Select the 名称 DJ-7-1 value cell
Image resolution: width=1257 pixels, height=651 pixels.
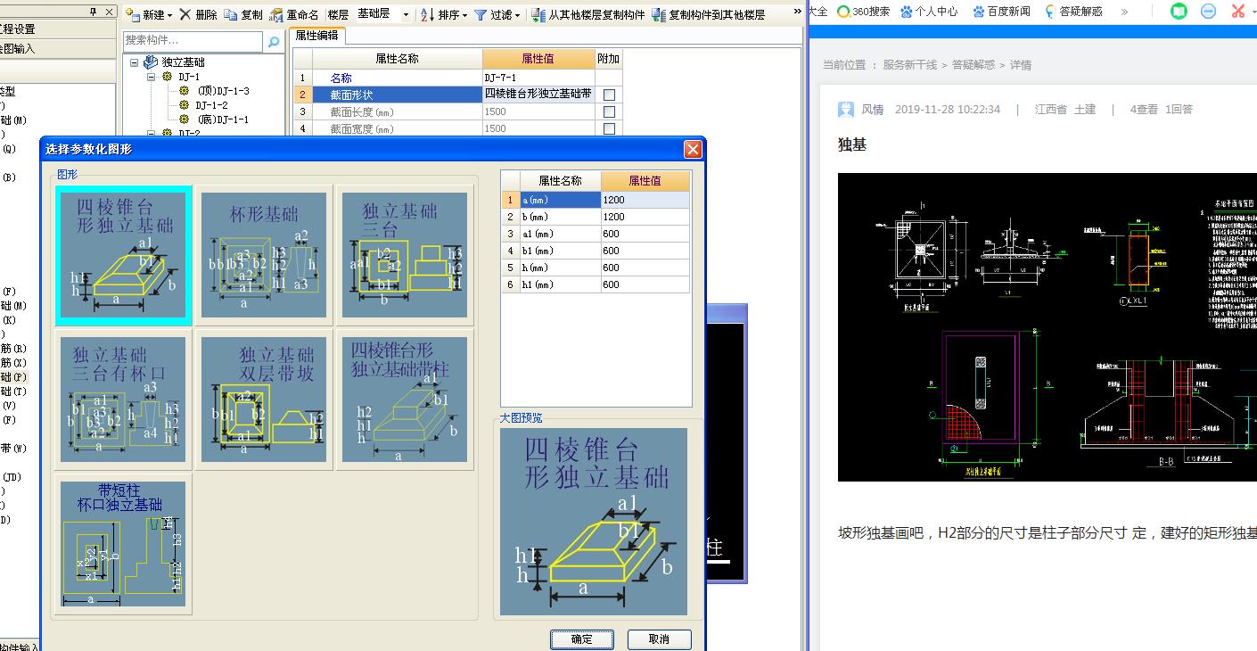point(538,78)
